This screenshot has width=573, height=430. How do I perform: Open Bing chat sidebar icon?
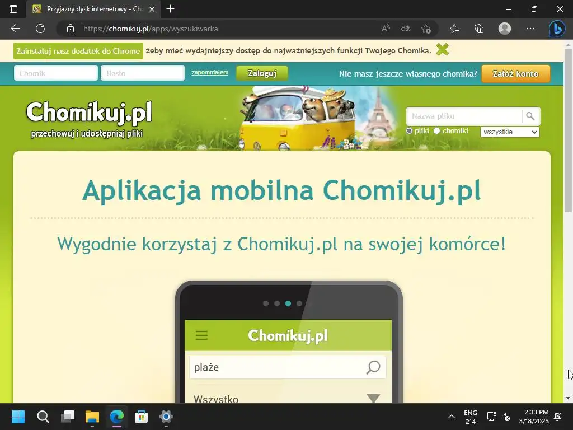click(557, 29)
